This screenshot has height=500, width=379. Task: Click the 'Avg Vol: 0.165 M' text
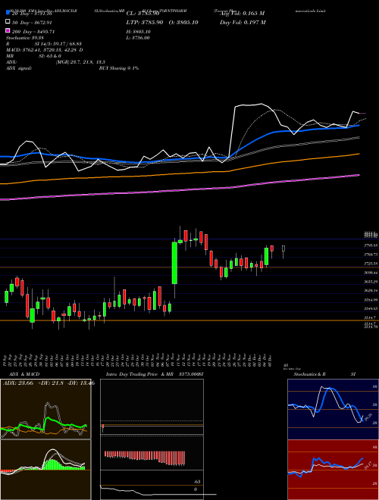(242, 14)
